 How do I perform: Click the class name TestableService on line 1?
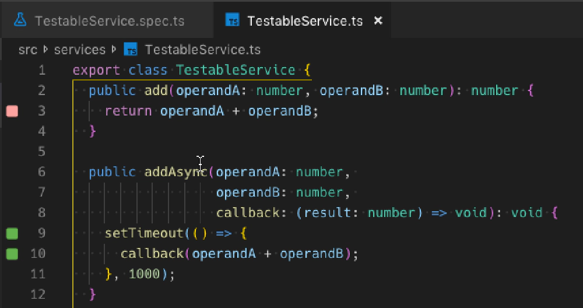coord(236,71)
